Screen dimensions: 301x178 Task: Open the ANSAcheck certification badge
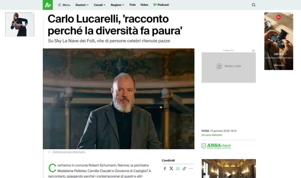[x=216, y=146]
